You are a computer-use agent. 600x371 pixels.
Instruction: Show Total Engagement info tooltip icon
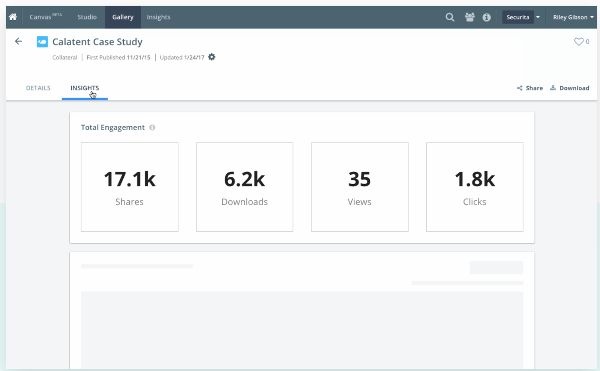[152, 128]
